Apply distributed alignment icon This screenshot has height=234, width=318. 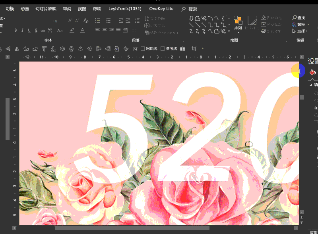click(x=125, y=31)
